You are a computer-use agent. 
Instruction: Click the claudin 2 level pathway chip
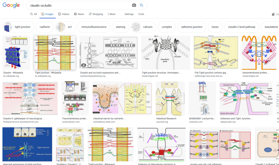241,27
